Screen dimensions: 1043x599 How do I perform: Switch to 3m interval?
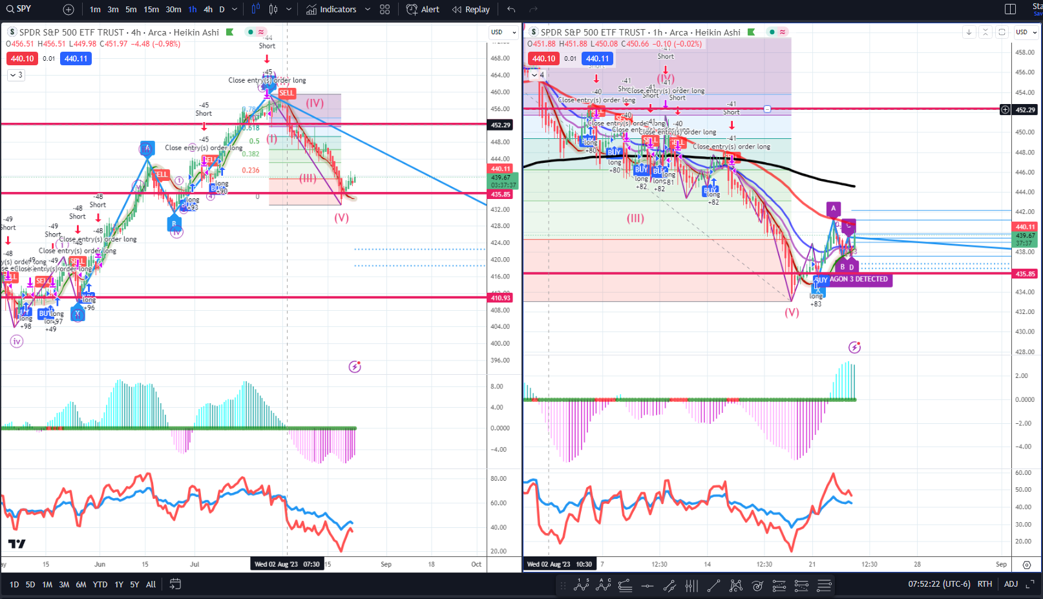113,9
